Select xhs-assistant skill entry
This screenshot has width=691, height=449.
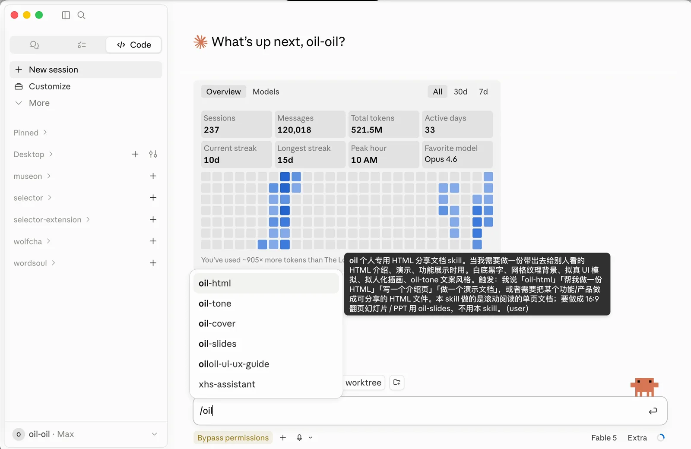(x=266, y=384)
